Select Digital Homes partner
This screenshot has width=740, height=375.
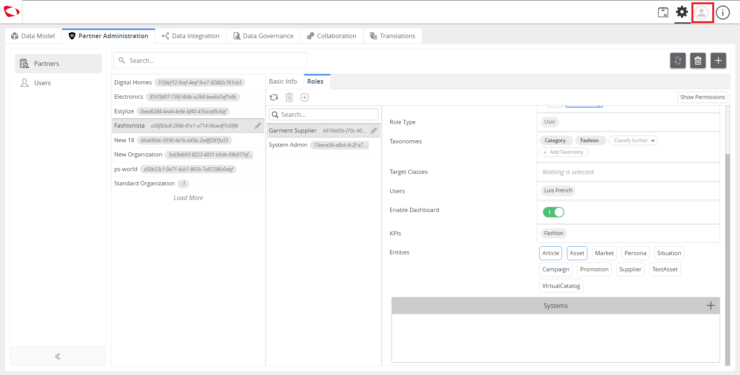(x=188, y=82)
